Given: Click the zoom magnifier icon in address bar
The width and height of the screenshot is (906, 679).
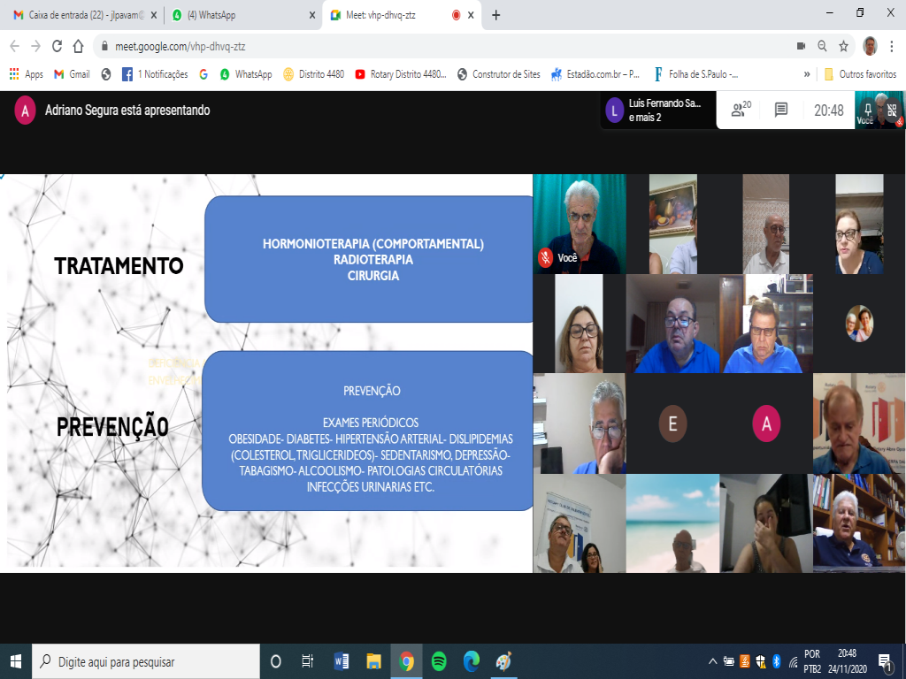Looking at the screenshot, I should click(822, 46).
